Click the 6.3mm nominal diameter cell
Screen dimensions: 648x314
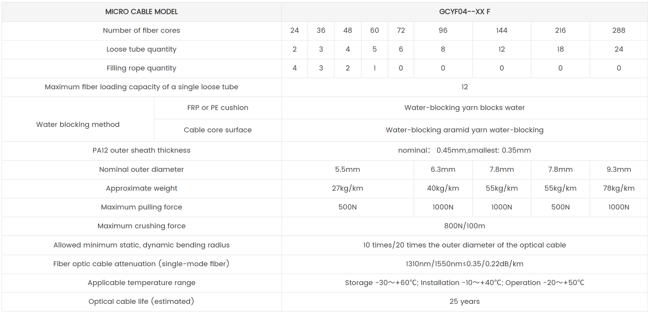pos(443,169)
